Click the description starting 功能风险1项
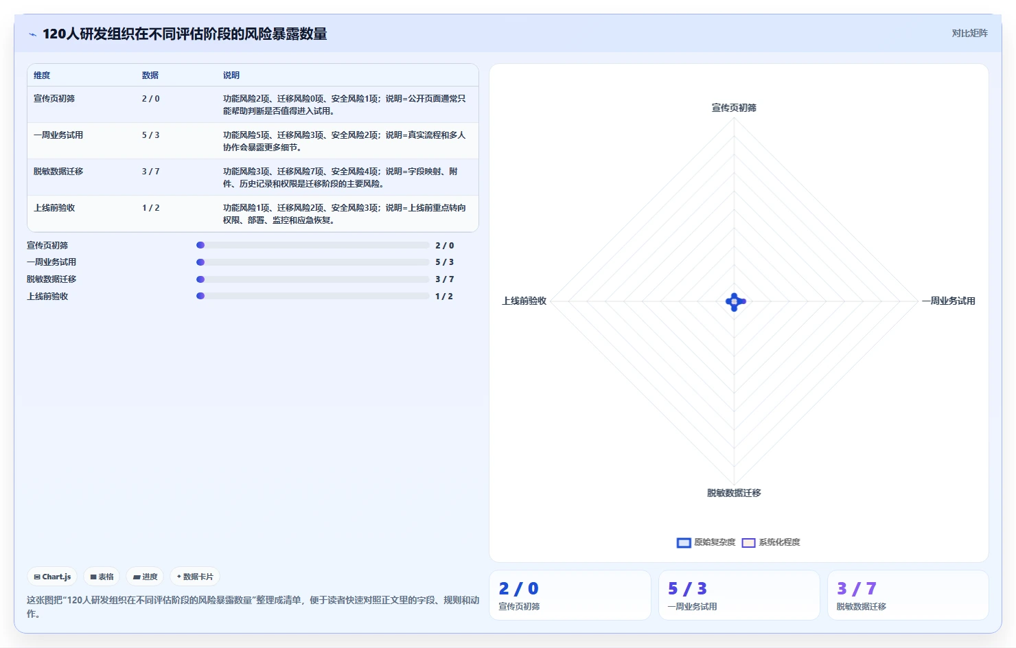 point(345,213)
